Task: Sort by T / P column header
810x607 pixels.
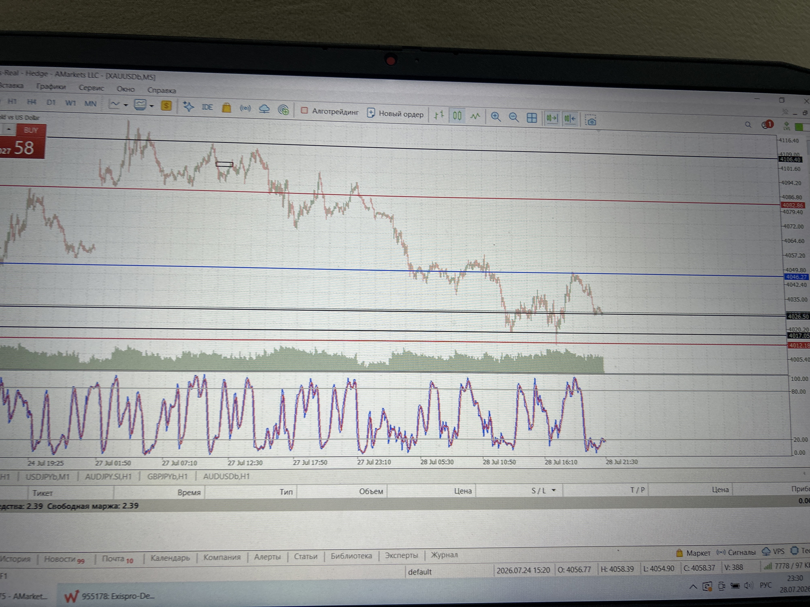Action: tap(637, 490)
